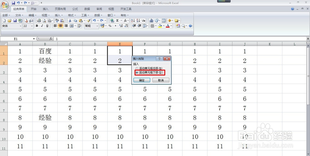The image size is (310, 156).
Task: Confirm with the 确定 button
Action: (142, 80)
